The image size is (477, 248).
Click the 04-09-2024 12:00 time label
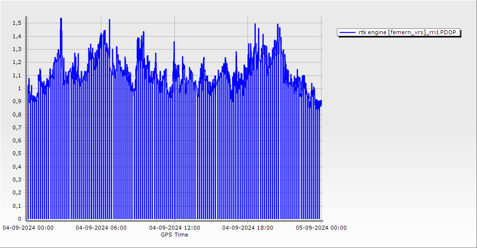[x=174, y=228]
